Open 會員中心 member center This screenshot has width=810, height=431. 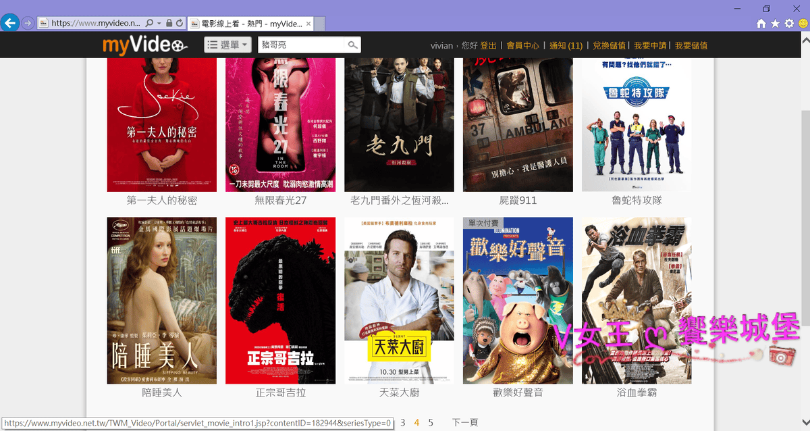coord(523,46)
